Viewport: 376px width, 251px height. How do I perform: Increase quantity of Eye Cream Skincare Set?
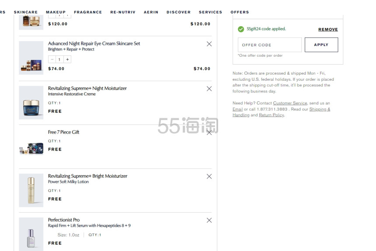[67, 59]
